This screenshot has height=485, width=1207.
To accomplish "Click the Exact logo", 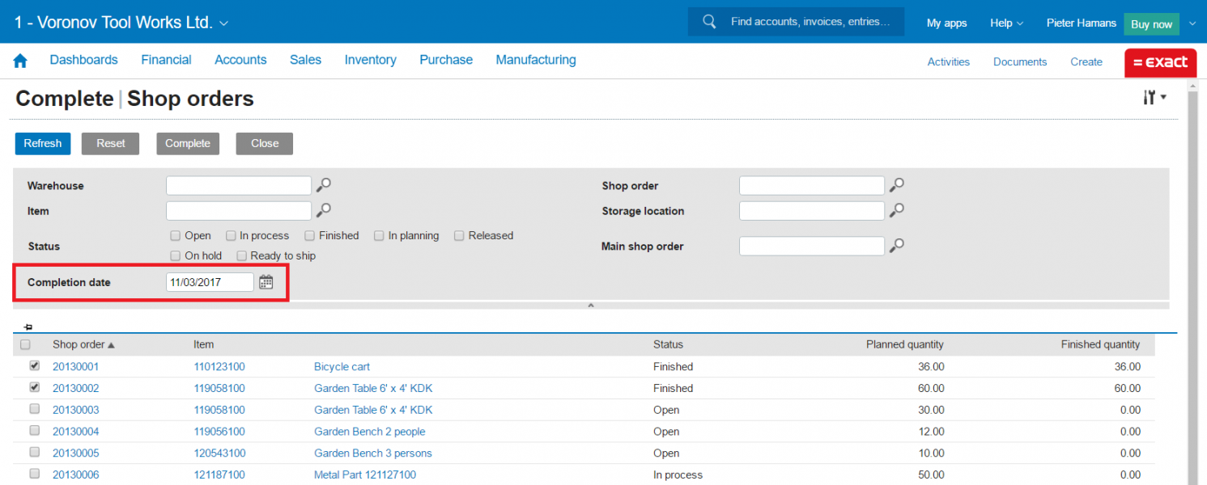I will [x=1160, y=62].
